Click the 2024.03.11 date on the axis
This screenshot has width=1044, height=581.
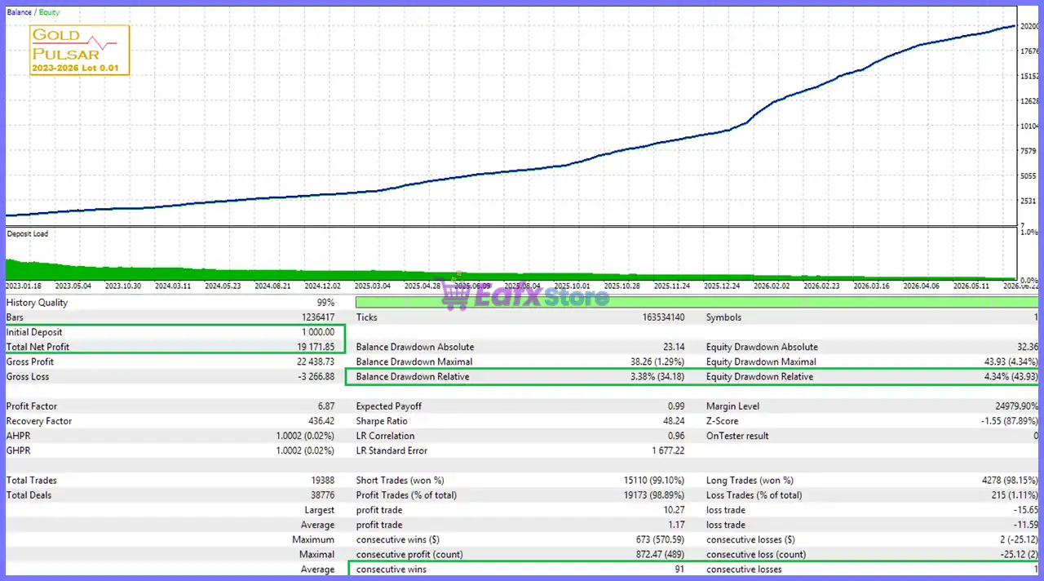point(173,286)
